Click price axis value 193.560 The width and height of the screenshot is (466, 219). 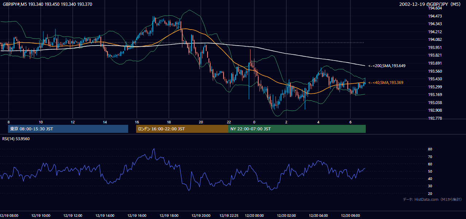click(435, 71)
